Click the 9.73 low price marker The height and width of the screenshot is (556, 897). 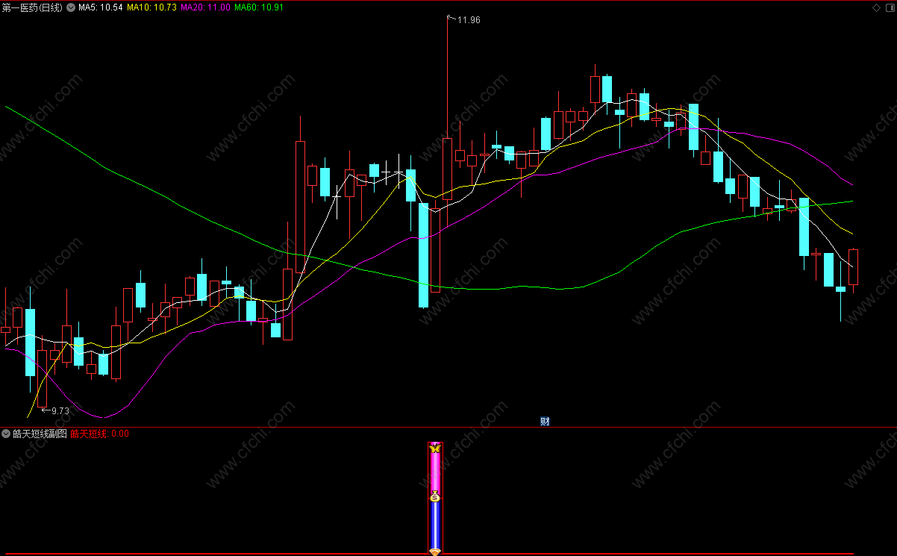pos(60,410)
